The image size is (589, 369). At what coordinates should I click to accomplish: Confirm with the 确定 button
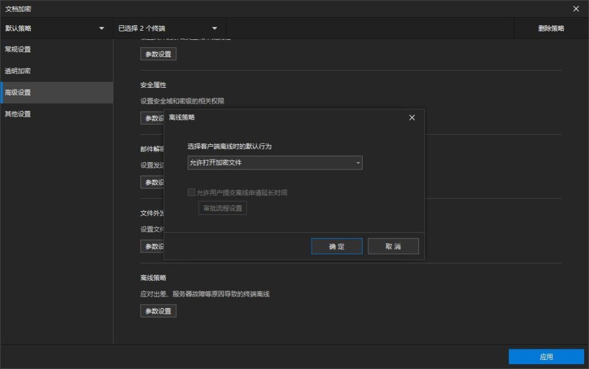[x=337, y=246]
